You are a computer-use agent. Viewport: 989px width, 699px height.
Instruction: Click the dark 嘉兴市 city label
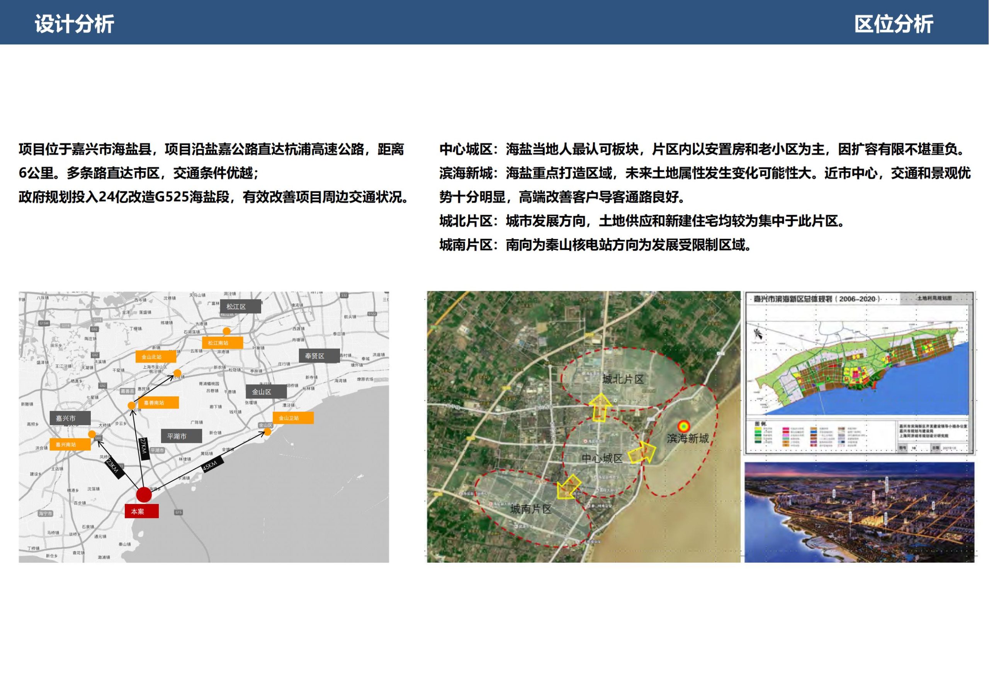pos(70,418)
